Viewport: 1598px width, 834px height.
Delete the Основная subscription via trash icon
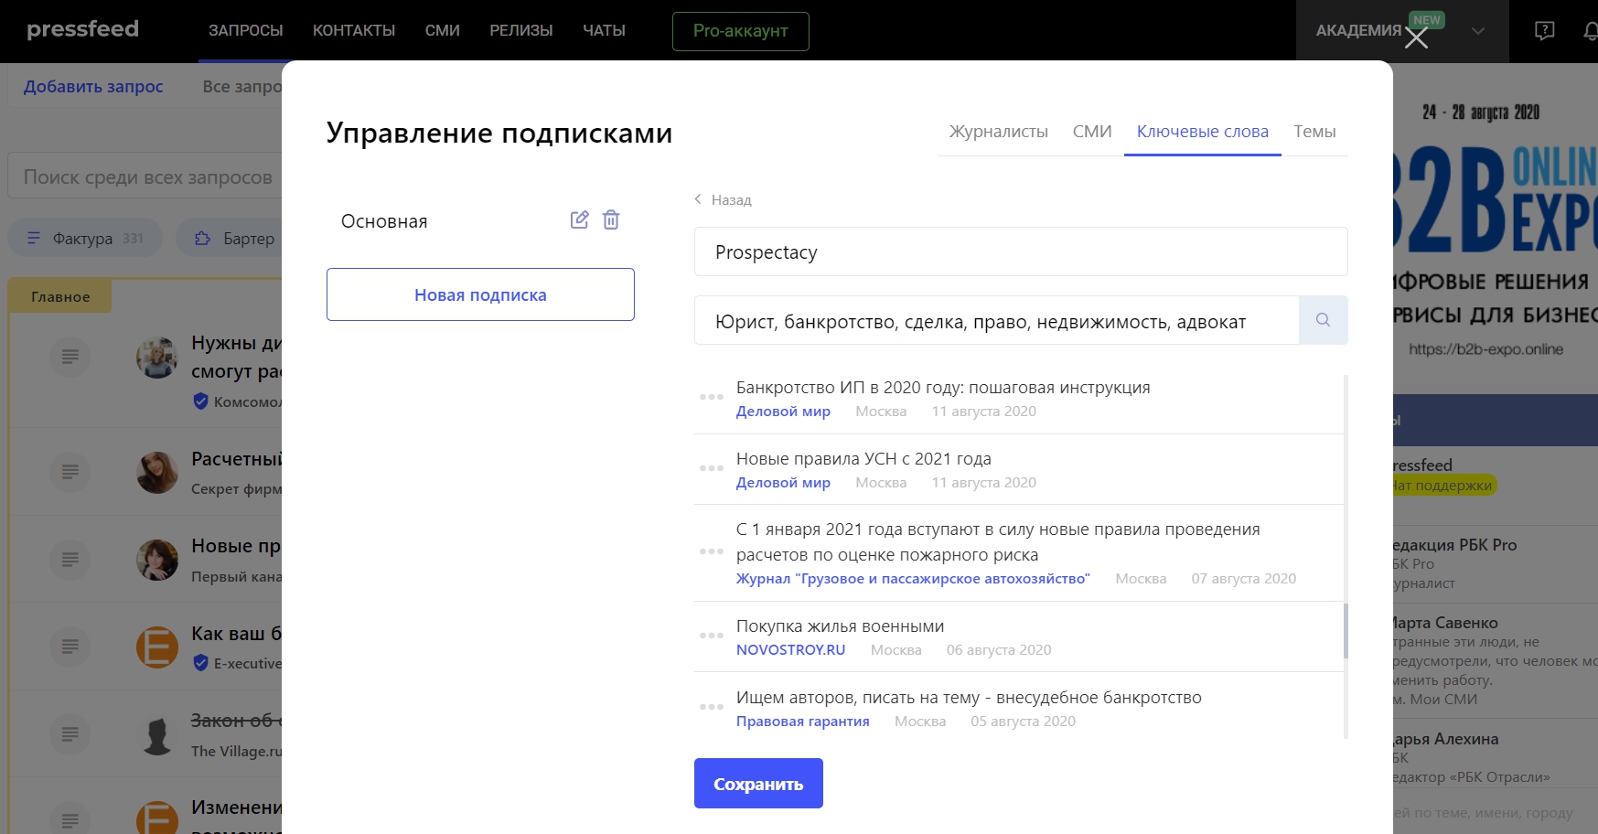tap(611, 219)
